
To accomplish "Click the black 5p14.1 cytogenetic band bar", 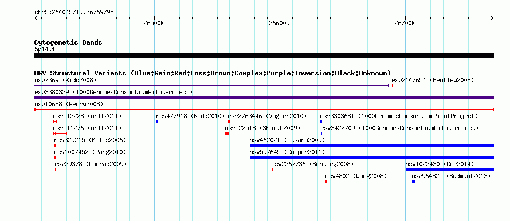I will tap(264, 55).
